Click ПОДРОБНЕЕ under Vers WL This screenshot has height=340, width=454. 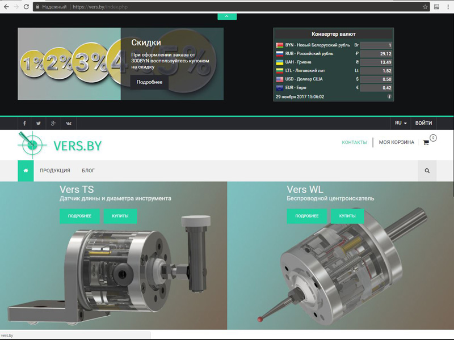(x=307, y=216)
